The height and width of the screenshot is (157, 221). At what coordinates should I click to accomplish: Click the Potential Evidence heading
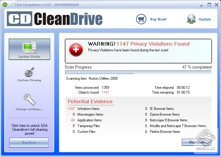click(x=90, y=101)
